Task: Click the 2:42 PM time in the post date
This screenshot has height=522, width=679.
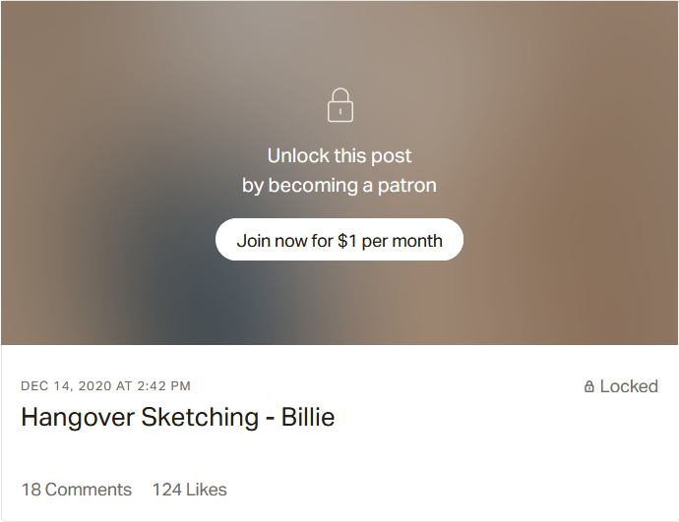Action: click(x=164, y=386)
